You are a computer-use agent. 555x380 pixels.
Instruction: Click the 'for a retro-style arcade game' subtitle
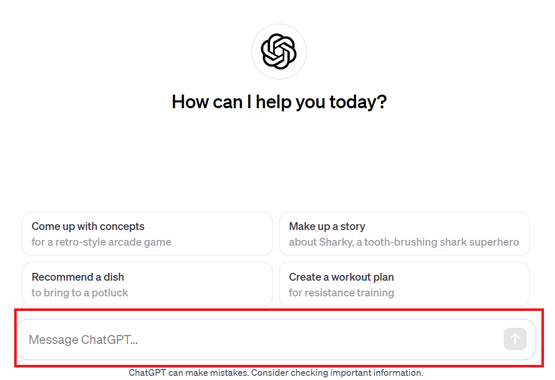pyautogui.click(x=101, y=242)
